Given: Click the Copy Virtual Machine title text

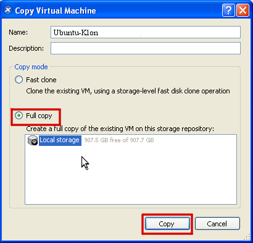Looking at the screenshot, I should 56,11.
